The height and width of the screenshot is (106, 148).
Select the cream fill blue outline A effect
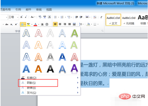point(26,33)
